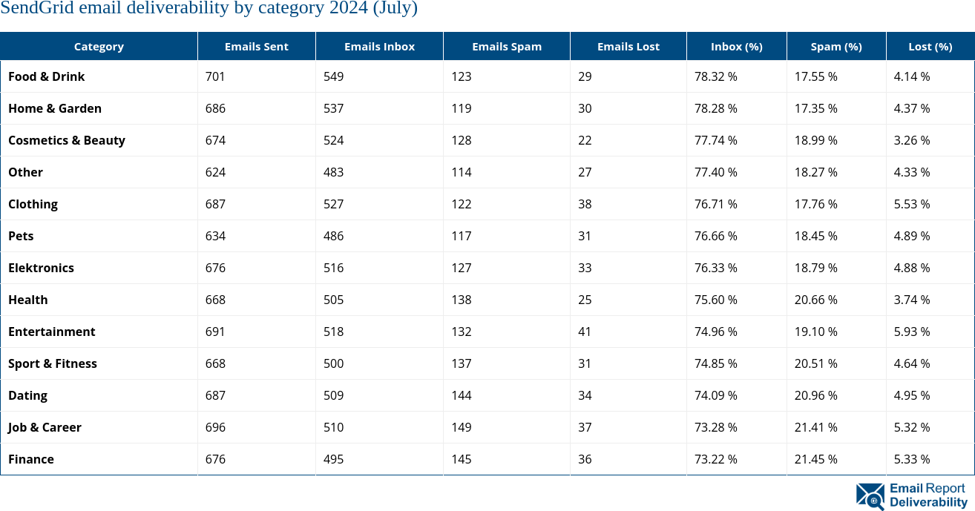
Task: Select the 'Food & Drink' category cell
Action: click(x=99, y=76)
